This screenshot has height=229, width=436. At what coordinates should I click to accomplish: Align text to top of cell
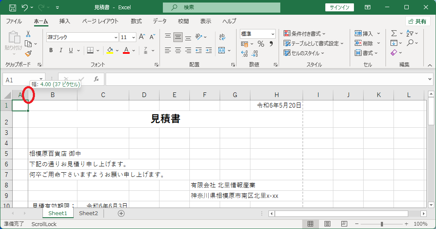[x=167, y=37]
